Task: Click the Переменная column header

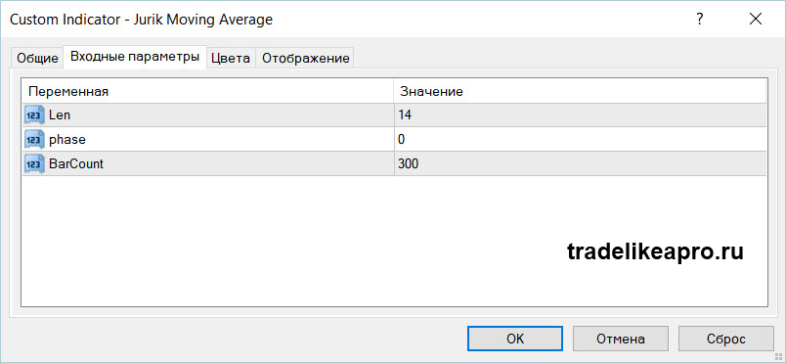Action: click(x=208, y=91)
